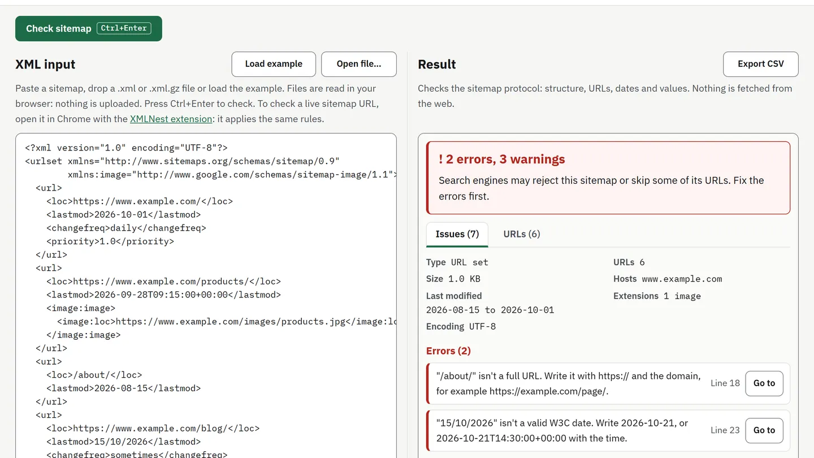This screenshot has height=458, width=814.
Task: Jump to the Line 23 date error
Action: tap(764, 430)
